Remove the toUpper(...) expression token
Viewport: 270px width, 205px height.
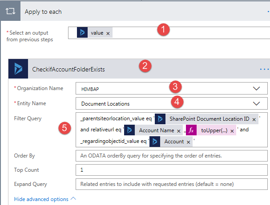232,131
